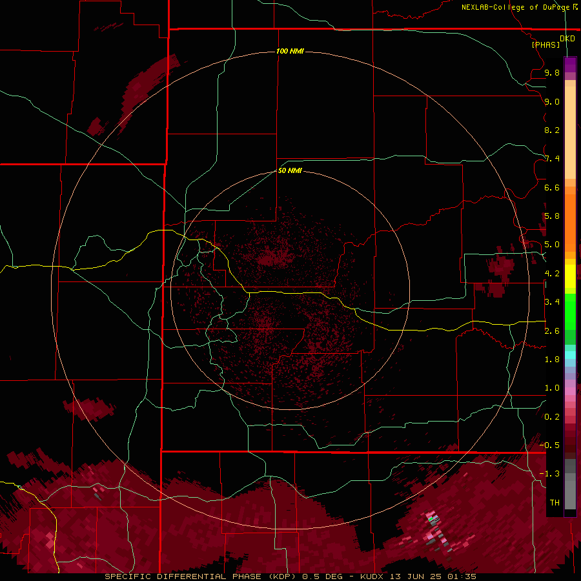581x581 pixels.
Task: Pick the bright green band of the color scale
Action: click(x=570, y=311)
